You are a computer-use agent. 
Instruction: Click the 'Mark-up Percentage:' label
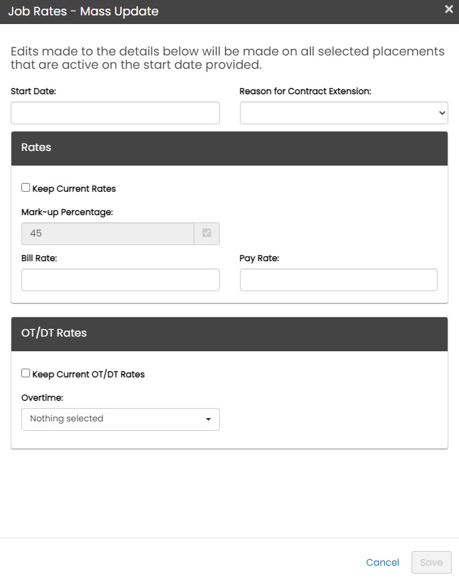point(67,212)
